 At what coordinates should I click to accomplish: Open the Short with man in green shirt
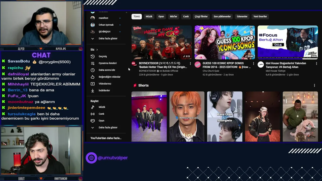[300, 116]
